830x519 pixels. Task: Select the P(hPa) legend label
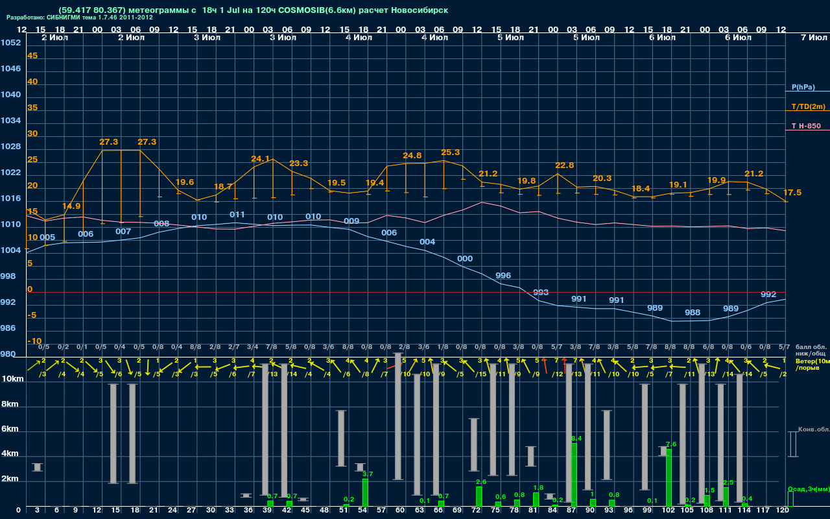803,87
